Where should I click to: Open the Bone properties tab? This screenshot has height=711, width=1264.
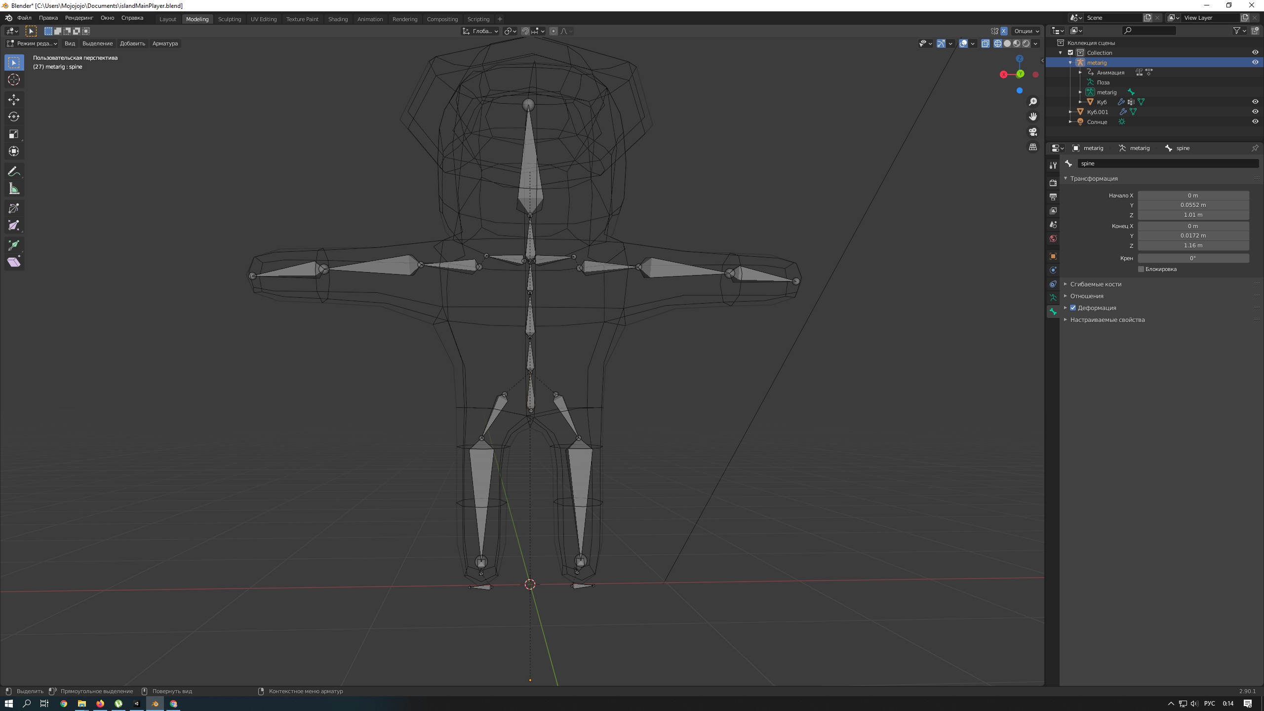[1053, 312]
